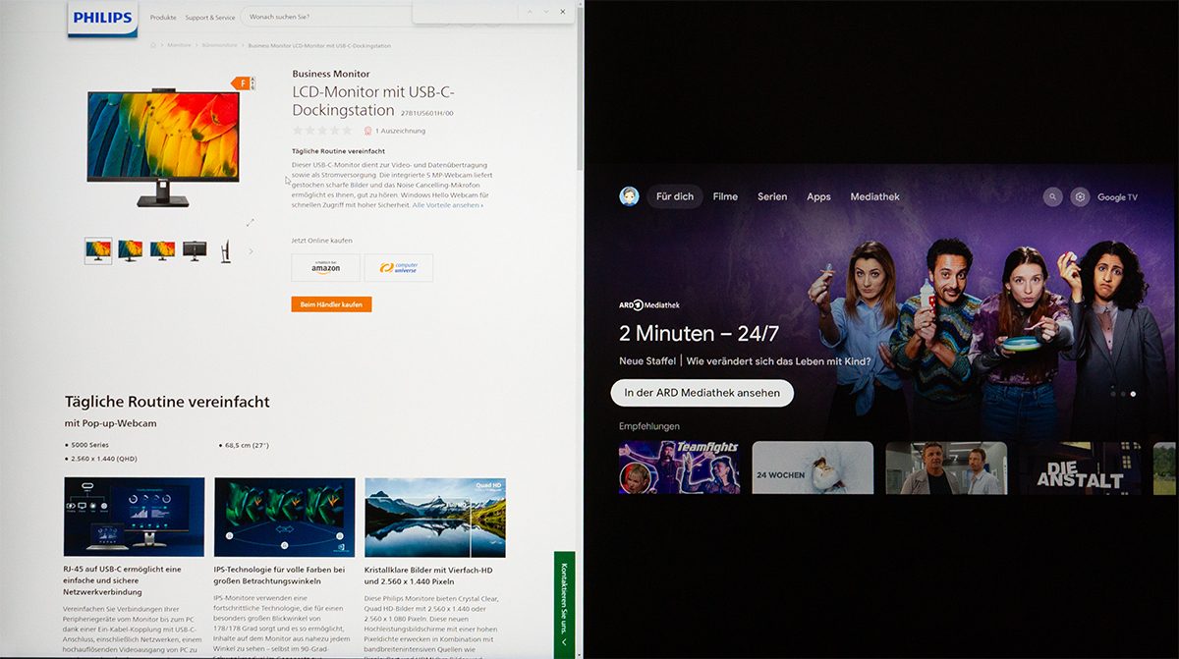
Task: Select the first product thumbnail
Action: pyautogui.click(x=98, y=250)
